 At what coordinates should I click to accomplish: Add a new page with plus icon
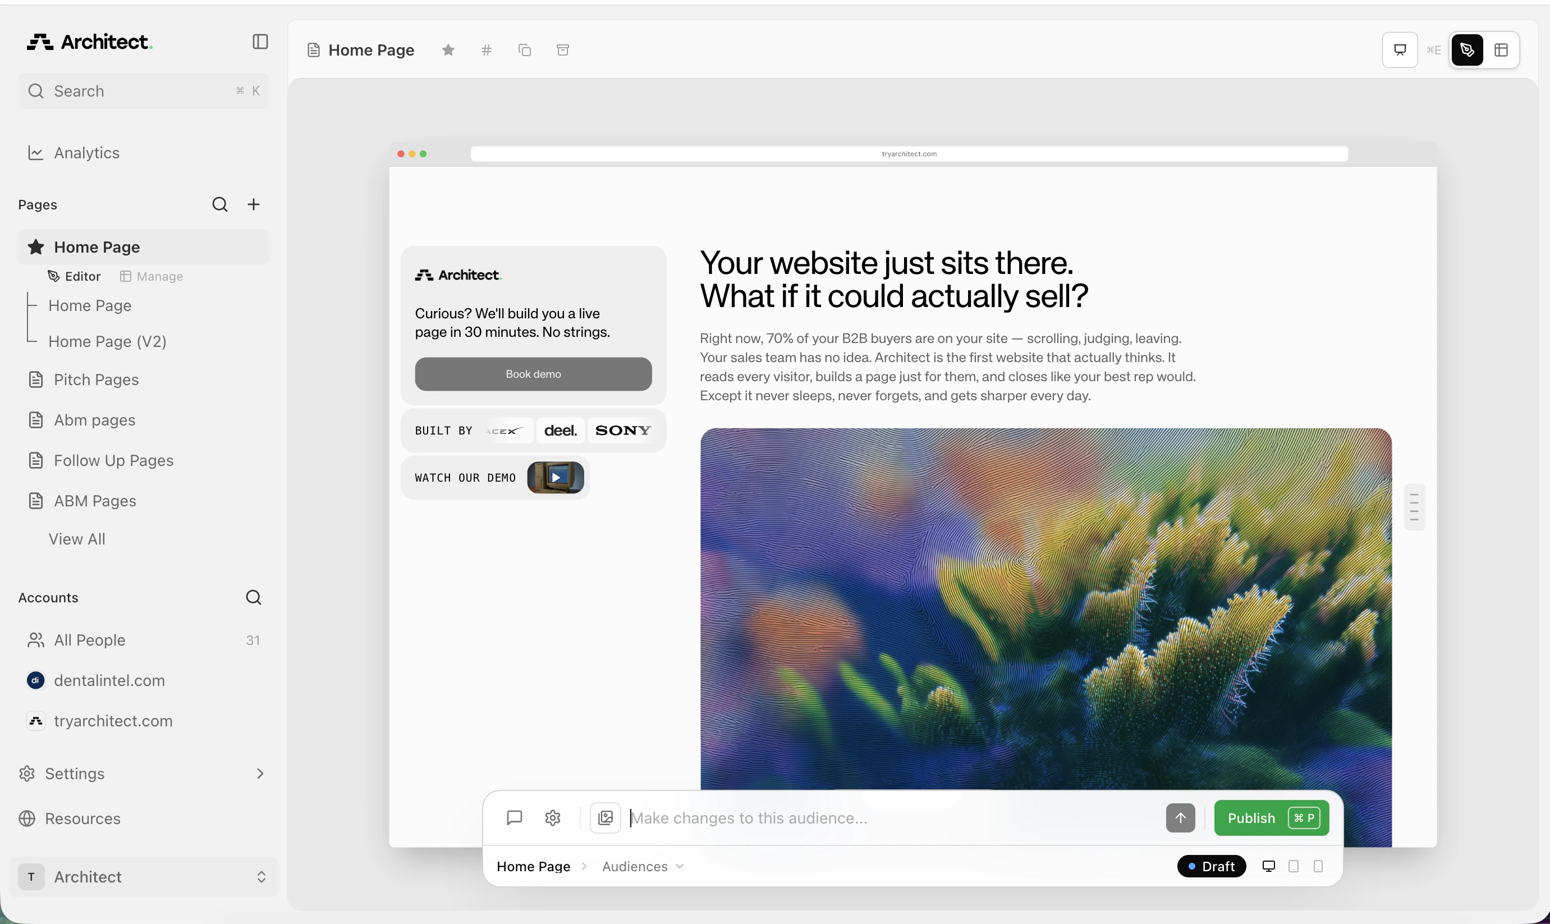[253, 204]
